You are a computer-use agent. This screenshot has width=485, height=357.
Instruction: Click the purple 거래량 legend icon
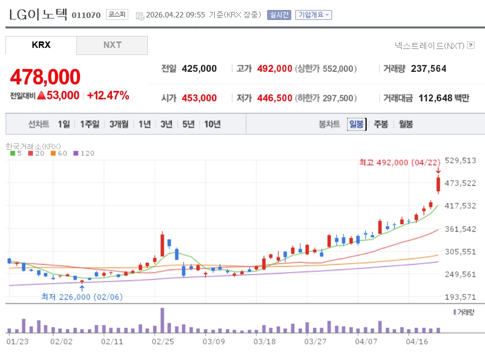tap(454, 312)
